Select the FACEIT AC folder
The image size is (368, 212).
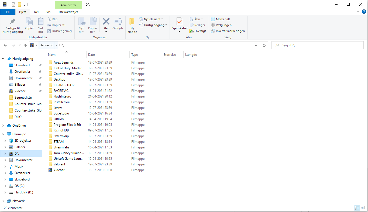pyautogui.click(x=61, y=91)
